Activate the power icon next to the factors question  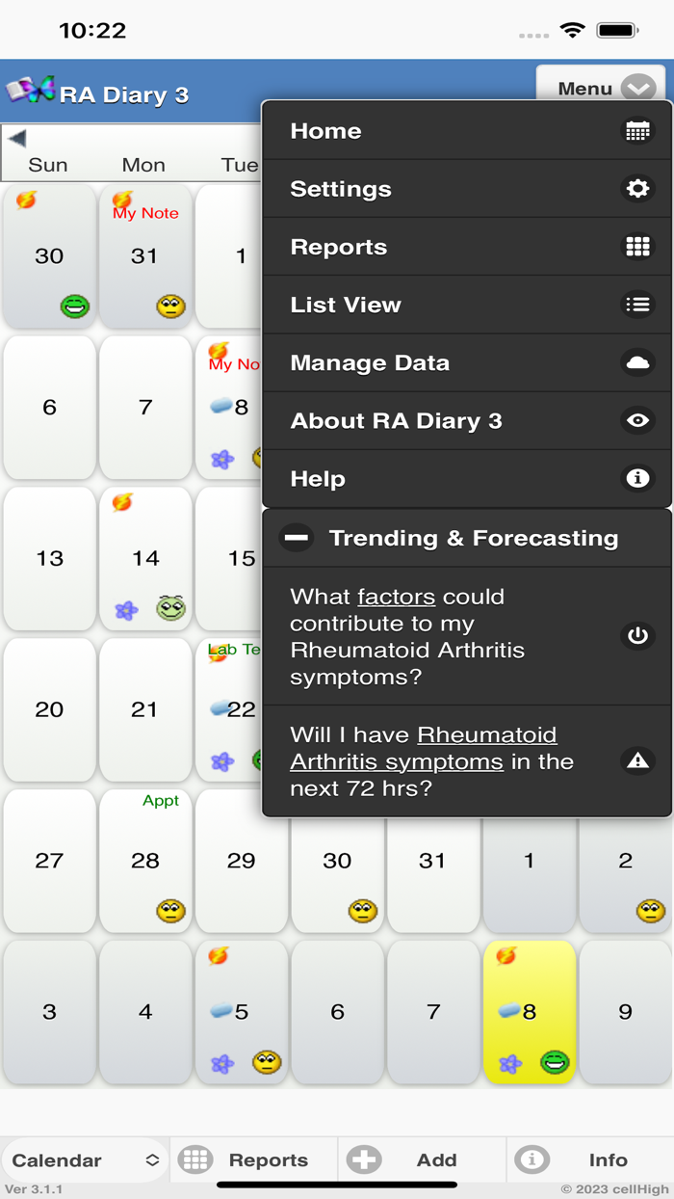pos(637,636)
